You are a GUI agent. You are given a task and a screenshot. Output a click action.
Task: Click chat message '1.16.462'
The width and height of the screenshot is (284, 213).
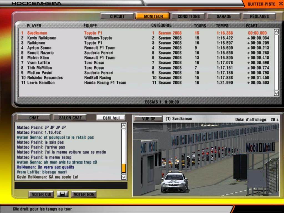tap(52, 132)
